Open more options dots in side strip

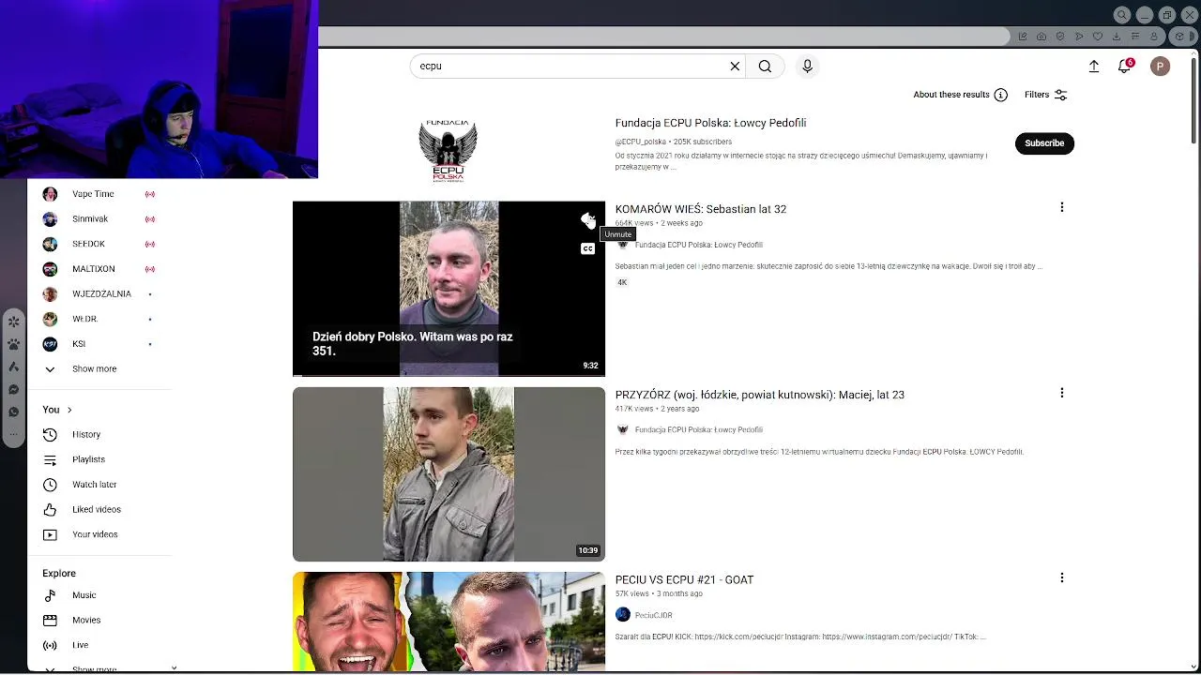pos(13,434)
